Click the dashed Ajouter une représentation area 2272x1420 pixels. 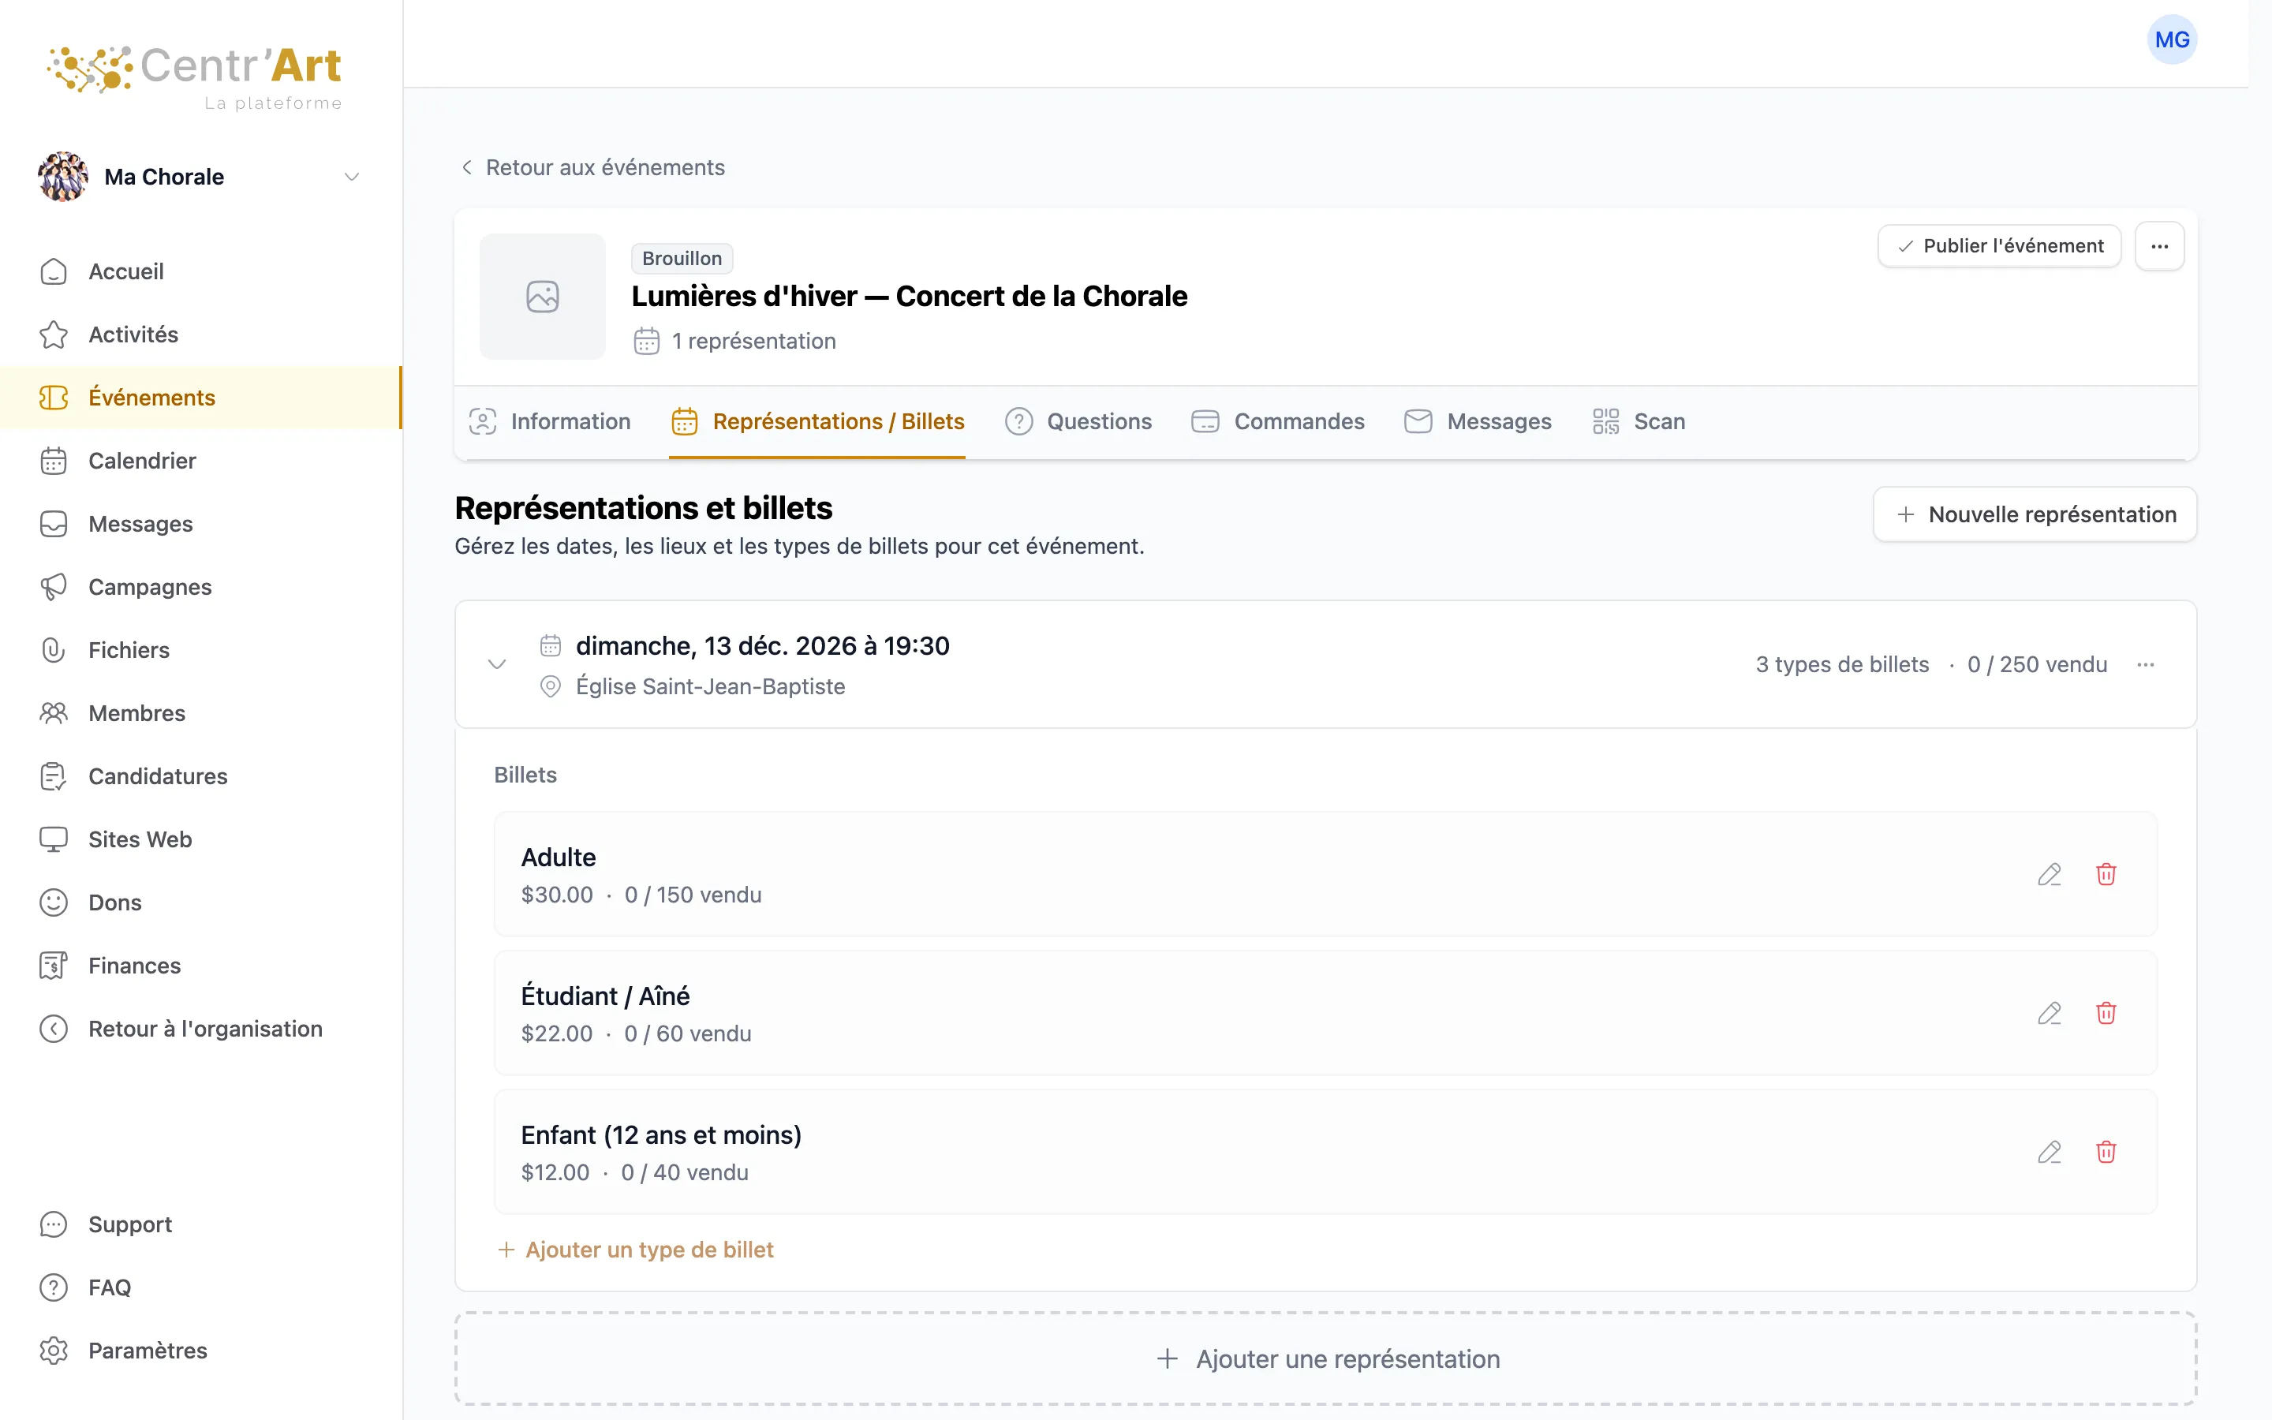point(1325,1359)
